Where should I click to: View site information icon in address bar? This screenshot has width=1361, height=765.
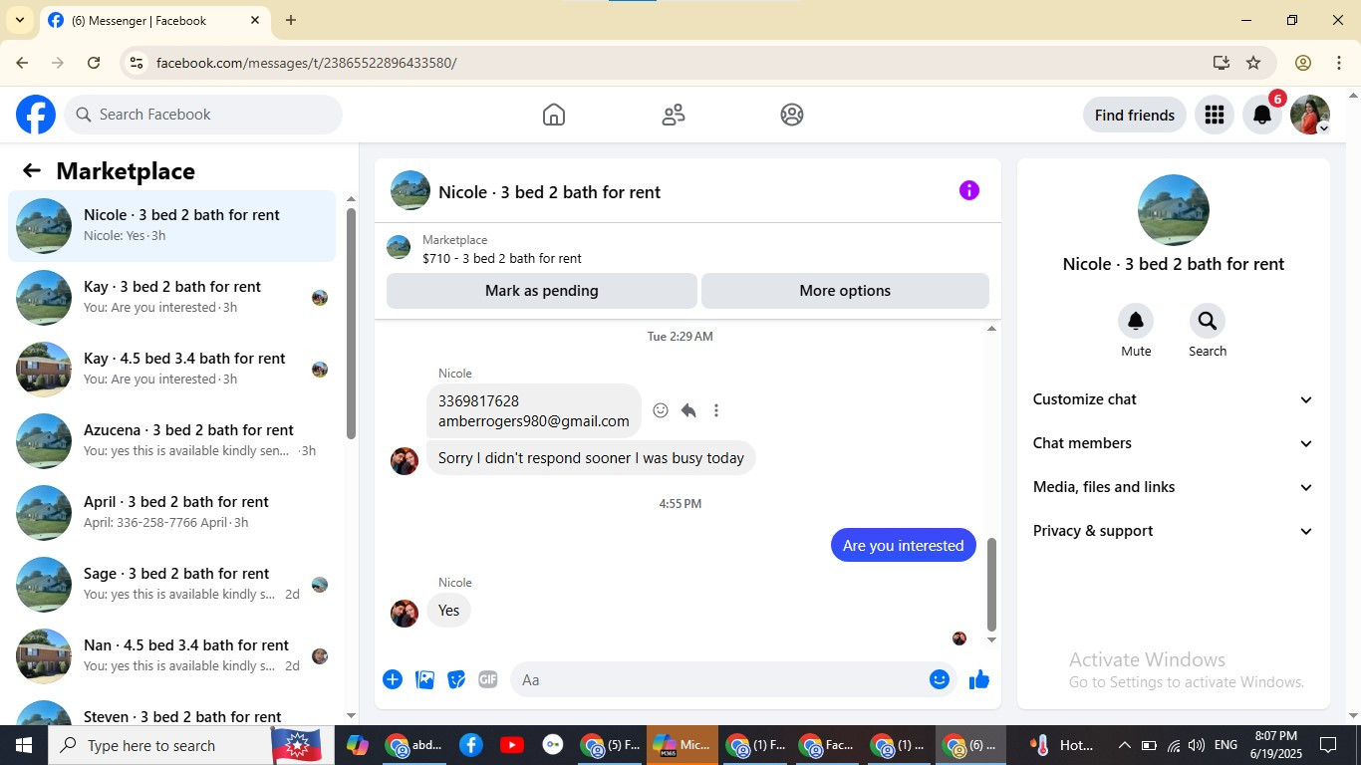click(x=136, y=63)
